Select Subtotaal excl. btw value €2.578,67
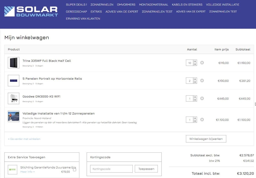 [x=247, y=155]
